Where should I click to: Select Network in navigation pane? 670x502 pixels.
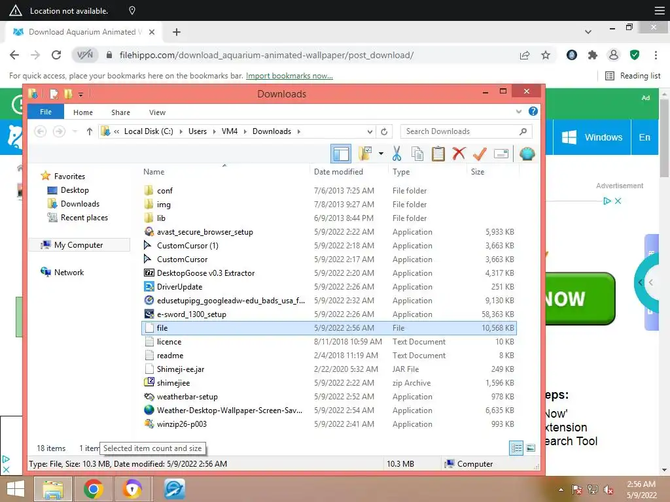(x=69, y=273)
